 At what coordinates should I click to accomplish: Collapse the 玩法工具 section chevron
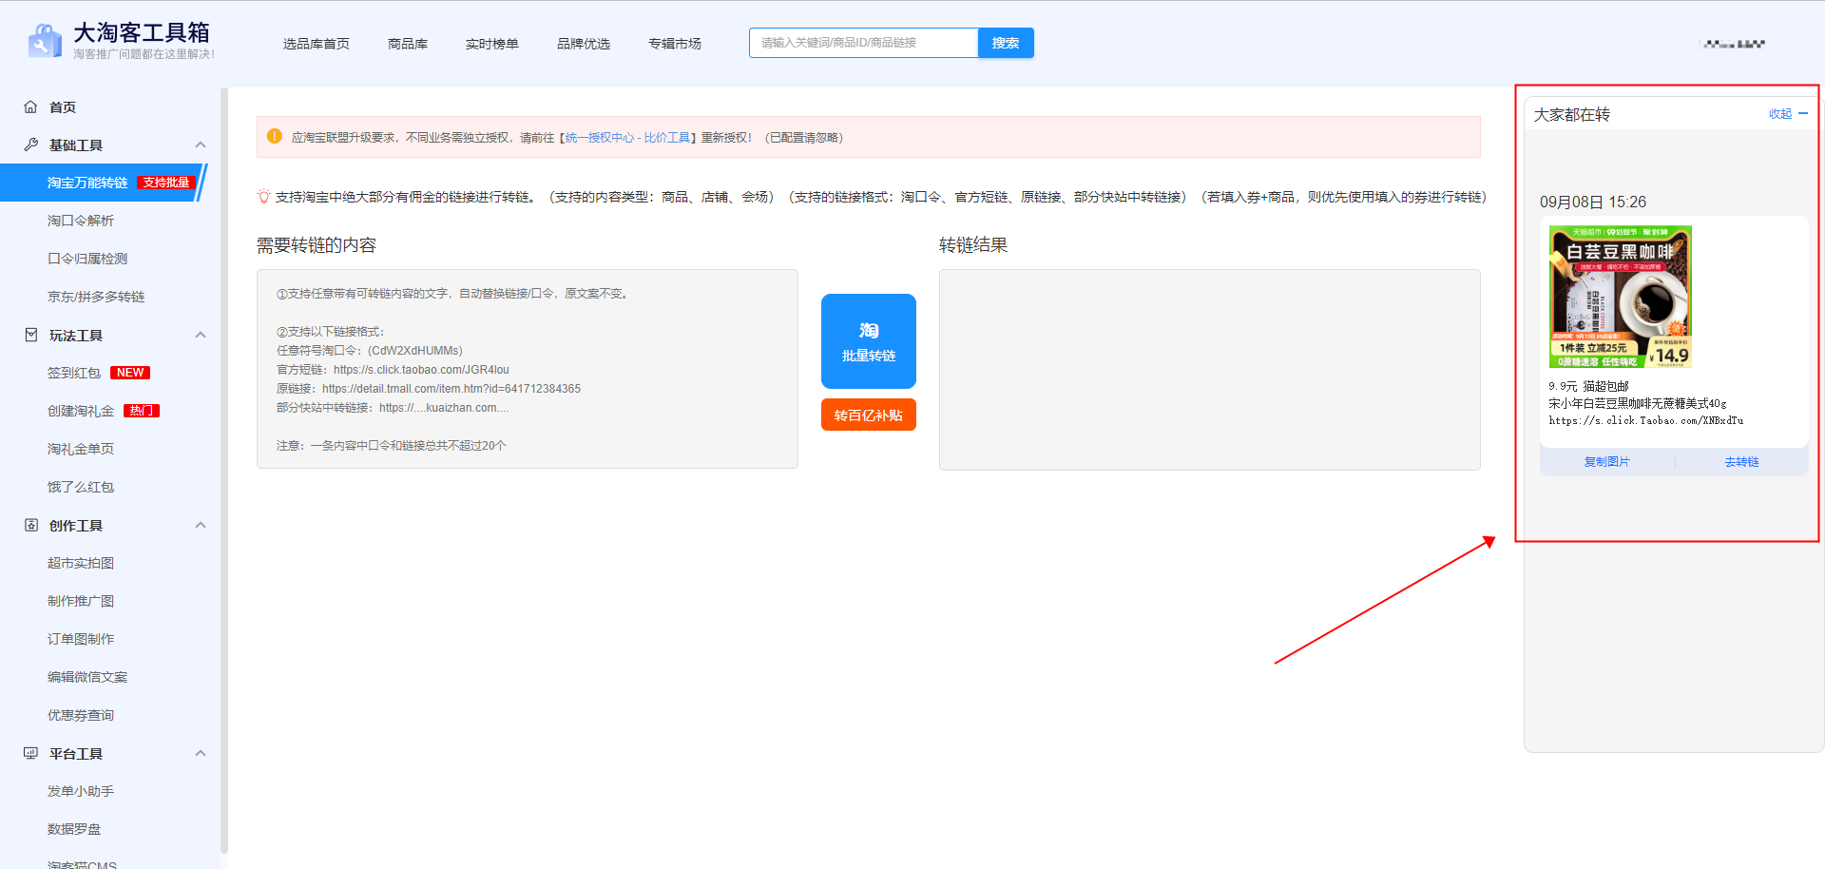[x=201, y=336]
